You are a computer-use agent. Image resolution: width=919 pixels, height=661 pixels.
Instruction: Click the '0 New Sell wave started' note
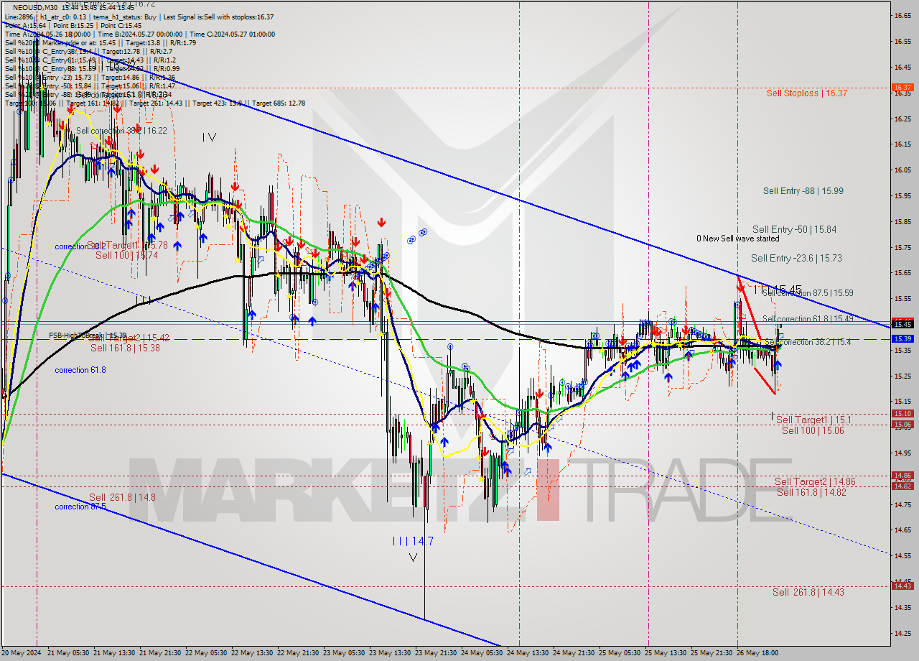tap(737, 239)
